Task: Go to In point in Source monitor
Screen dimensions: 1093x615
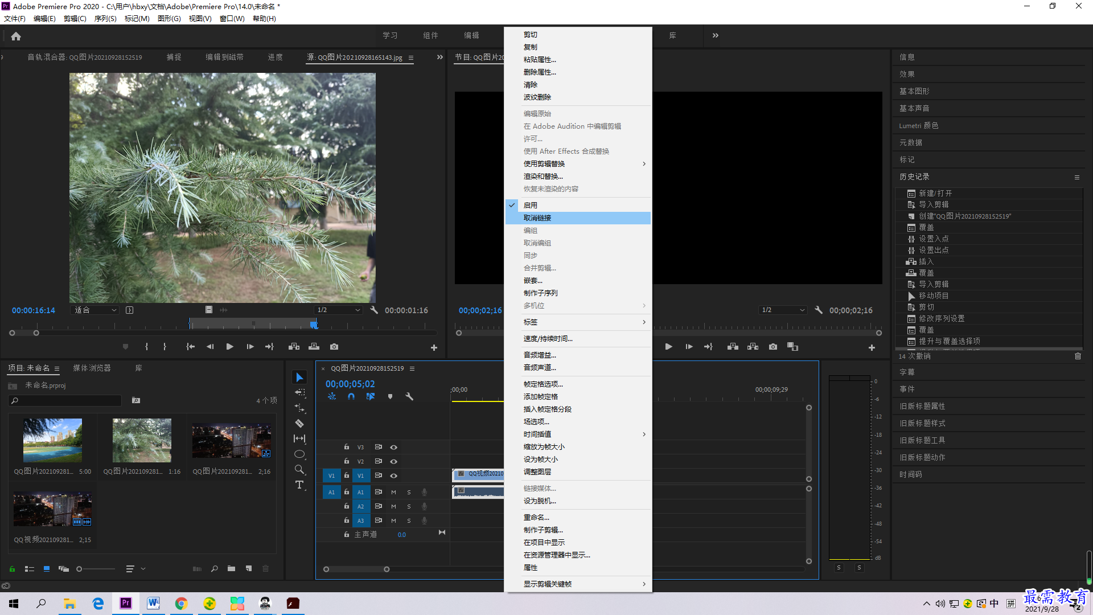Action: (x=191, y=347)
